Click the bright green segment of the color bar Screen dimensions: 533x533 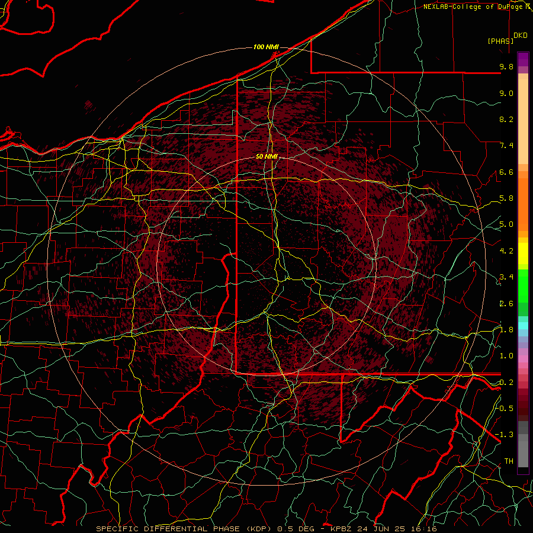point(523,285)
